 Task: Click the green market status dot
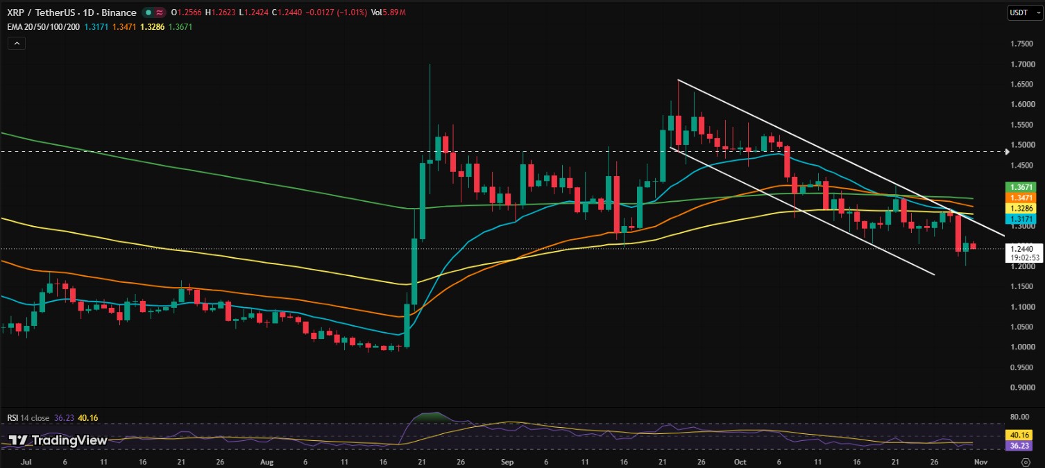[148, 12]
